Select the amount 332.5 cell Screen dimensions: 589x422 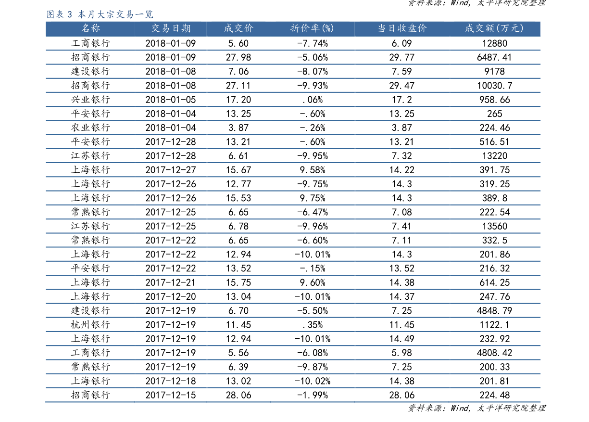[494, 240]
